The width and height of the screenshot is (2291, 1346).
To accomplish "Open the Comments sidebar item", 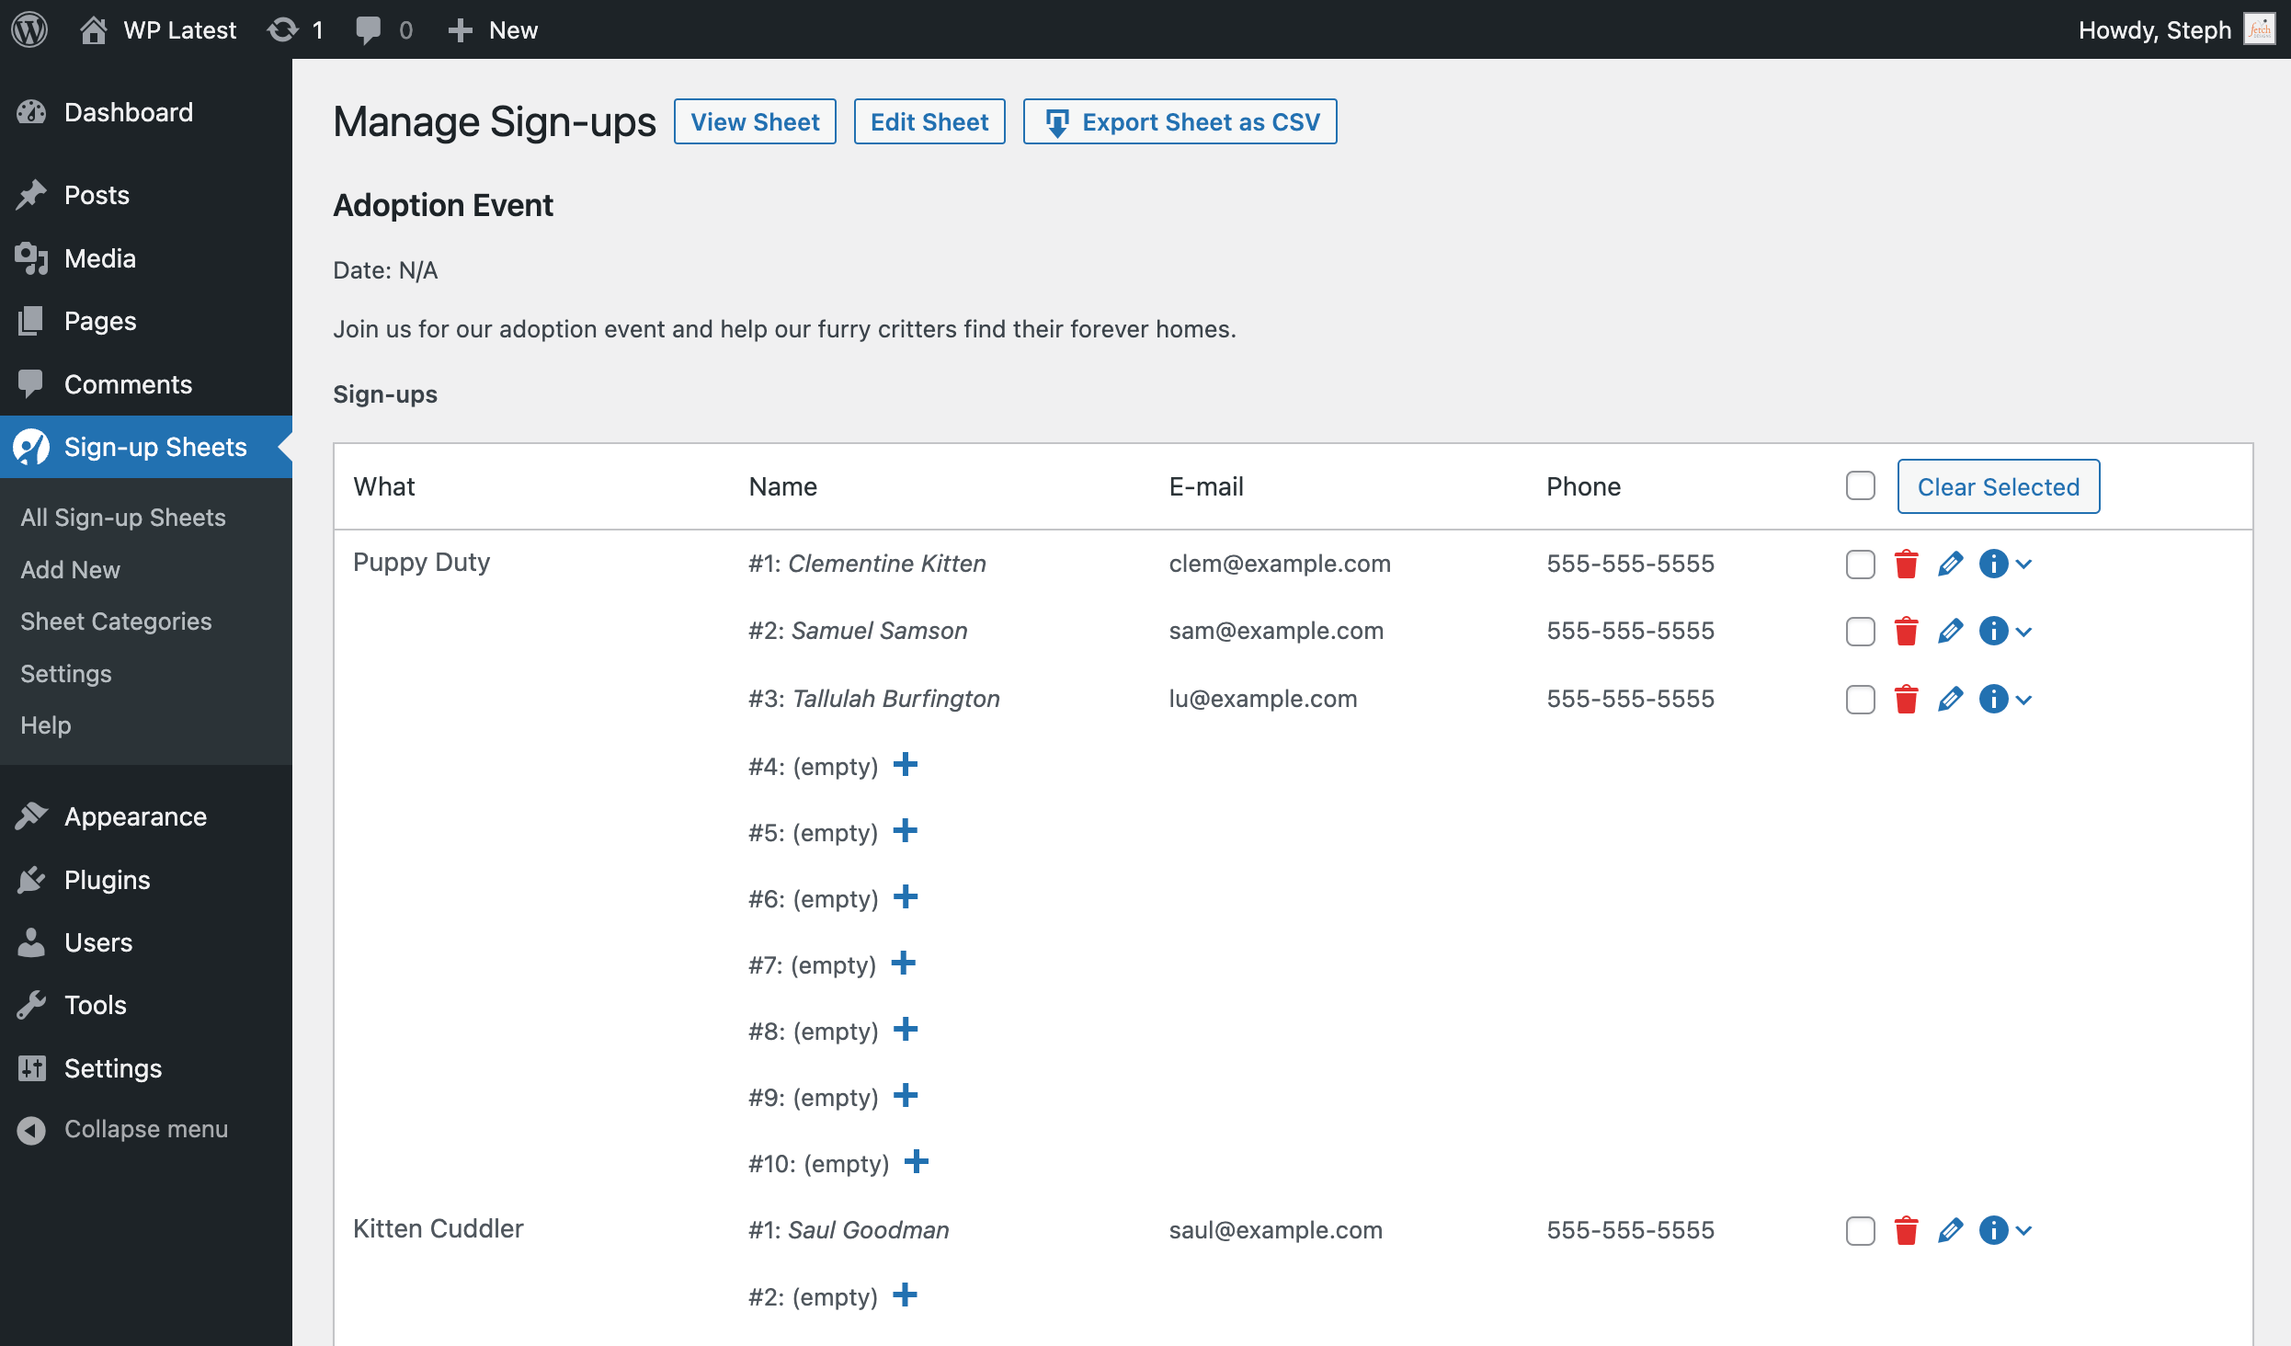I will (146, 384).
